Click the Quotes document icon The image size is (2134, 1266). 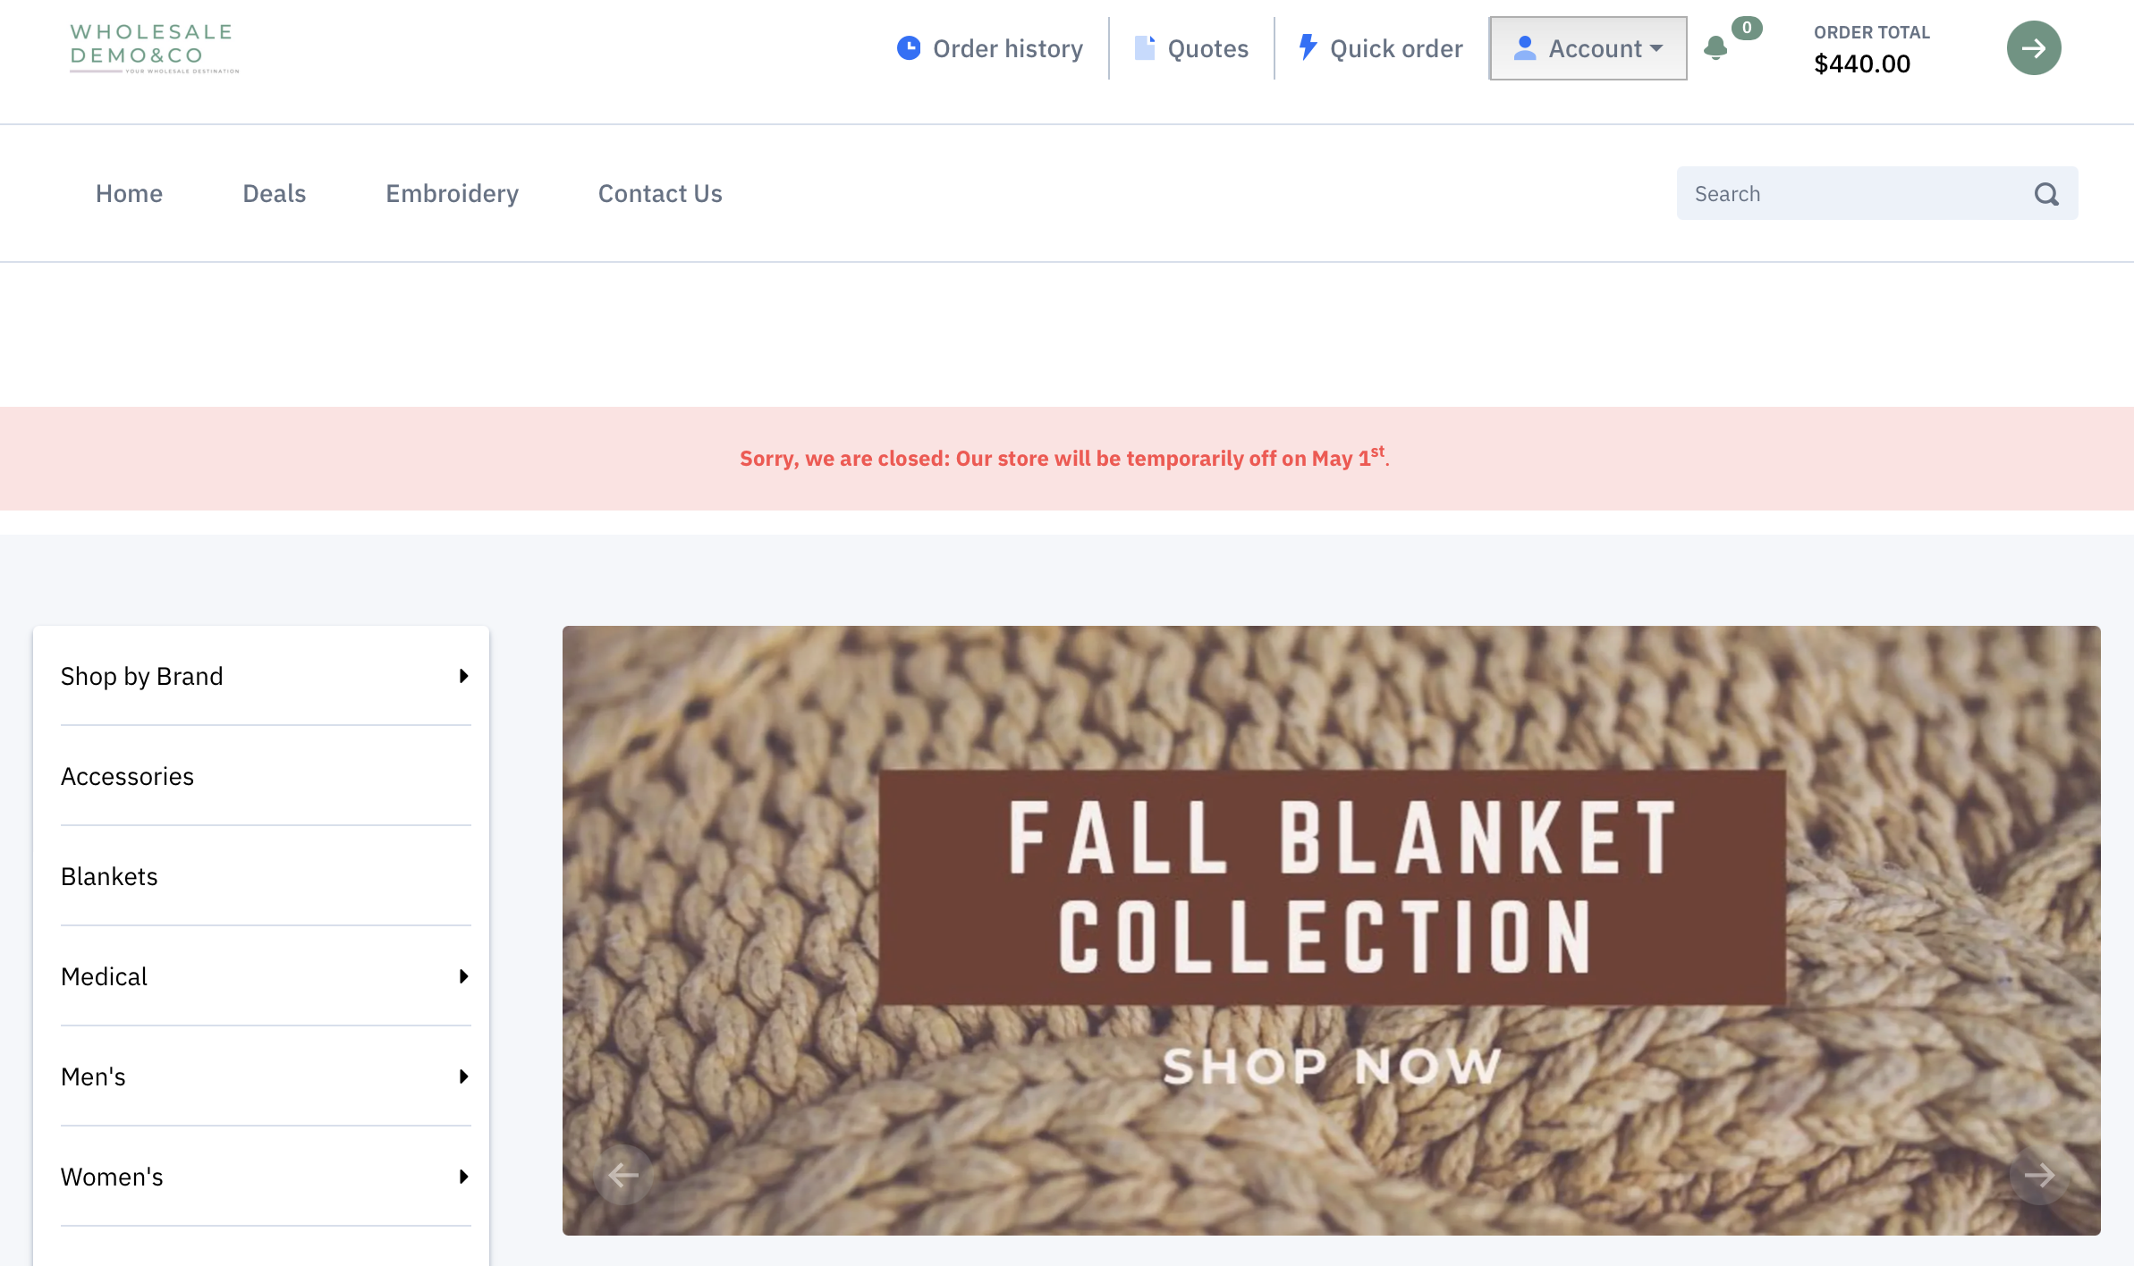(1144, 48)
